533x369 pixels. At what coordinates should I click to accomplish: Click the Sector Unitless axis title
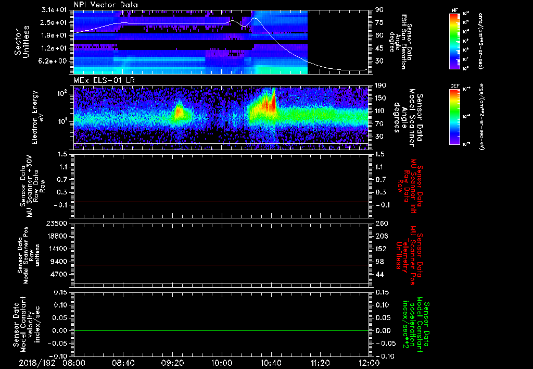coord(22,42)
